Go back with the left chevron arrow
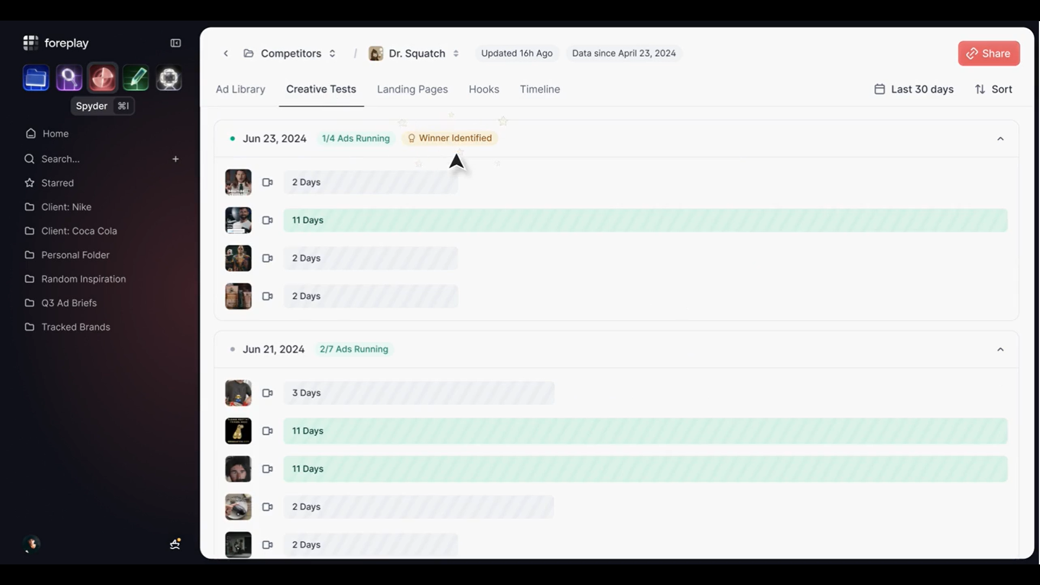This screenshot has width=1040, height=585. pos(226,53)
